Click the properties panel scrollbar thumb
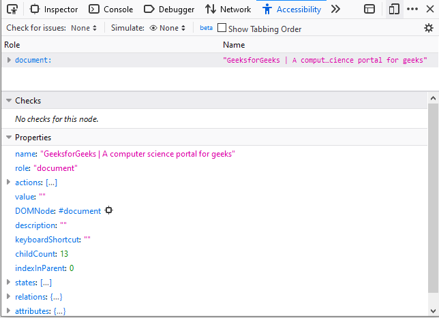The width and height of the screenshot is (439, 318). click(x=433, y=198)
